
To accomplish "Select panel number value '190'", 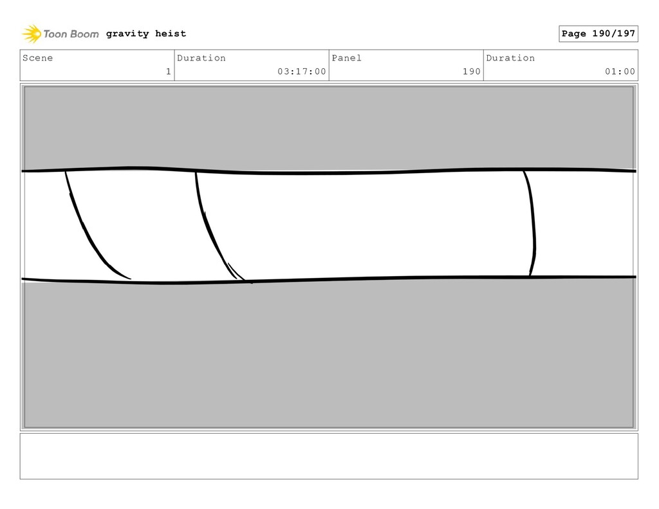I will tap(472, 71).
